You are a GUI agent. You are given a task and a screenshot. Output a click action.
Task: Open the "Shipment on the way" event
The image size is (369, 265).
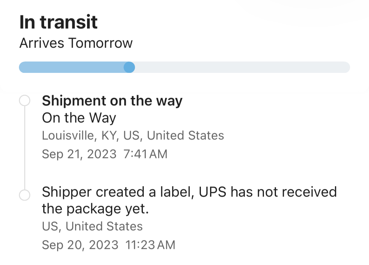click(x=112, y=101)
